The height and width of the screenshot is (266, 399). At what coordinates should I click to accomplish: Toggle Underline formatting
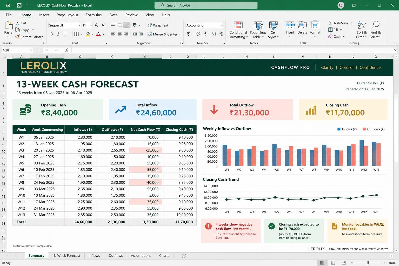[x=65, y=34]
